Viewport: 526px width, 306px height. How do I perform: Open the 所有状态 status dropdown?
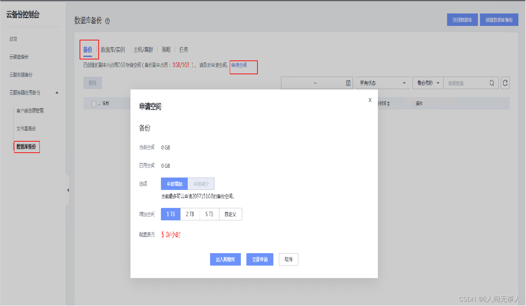[x=383, y=83]
